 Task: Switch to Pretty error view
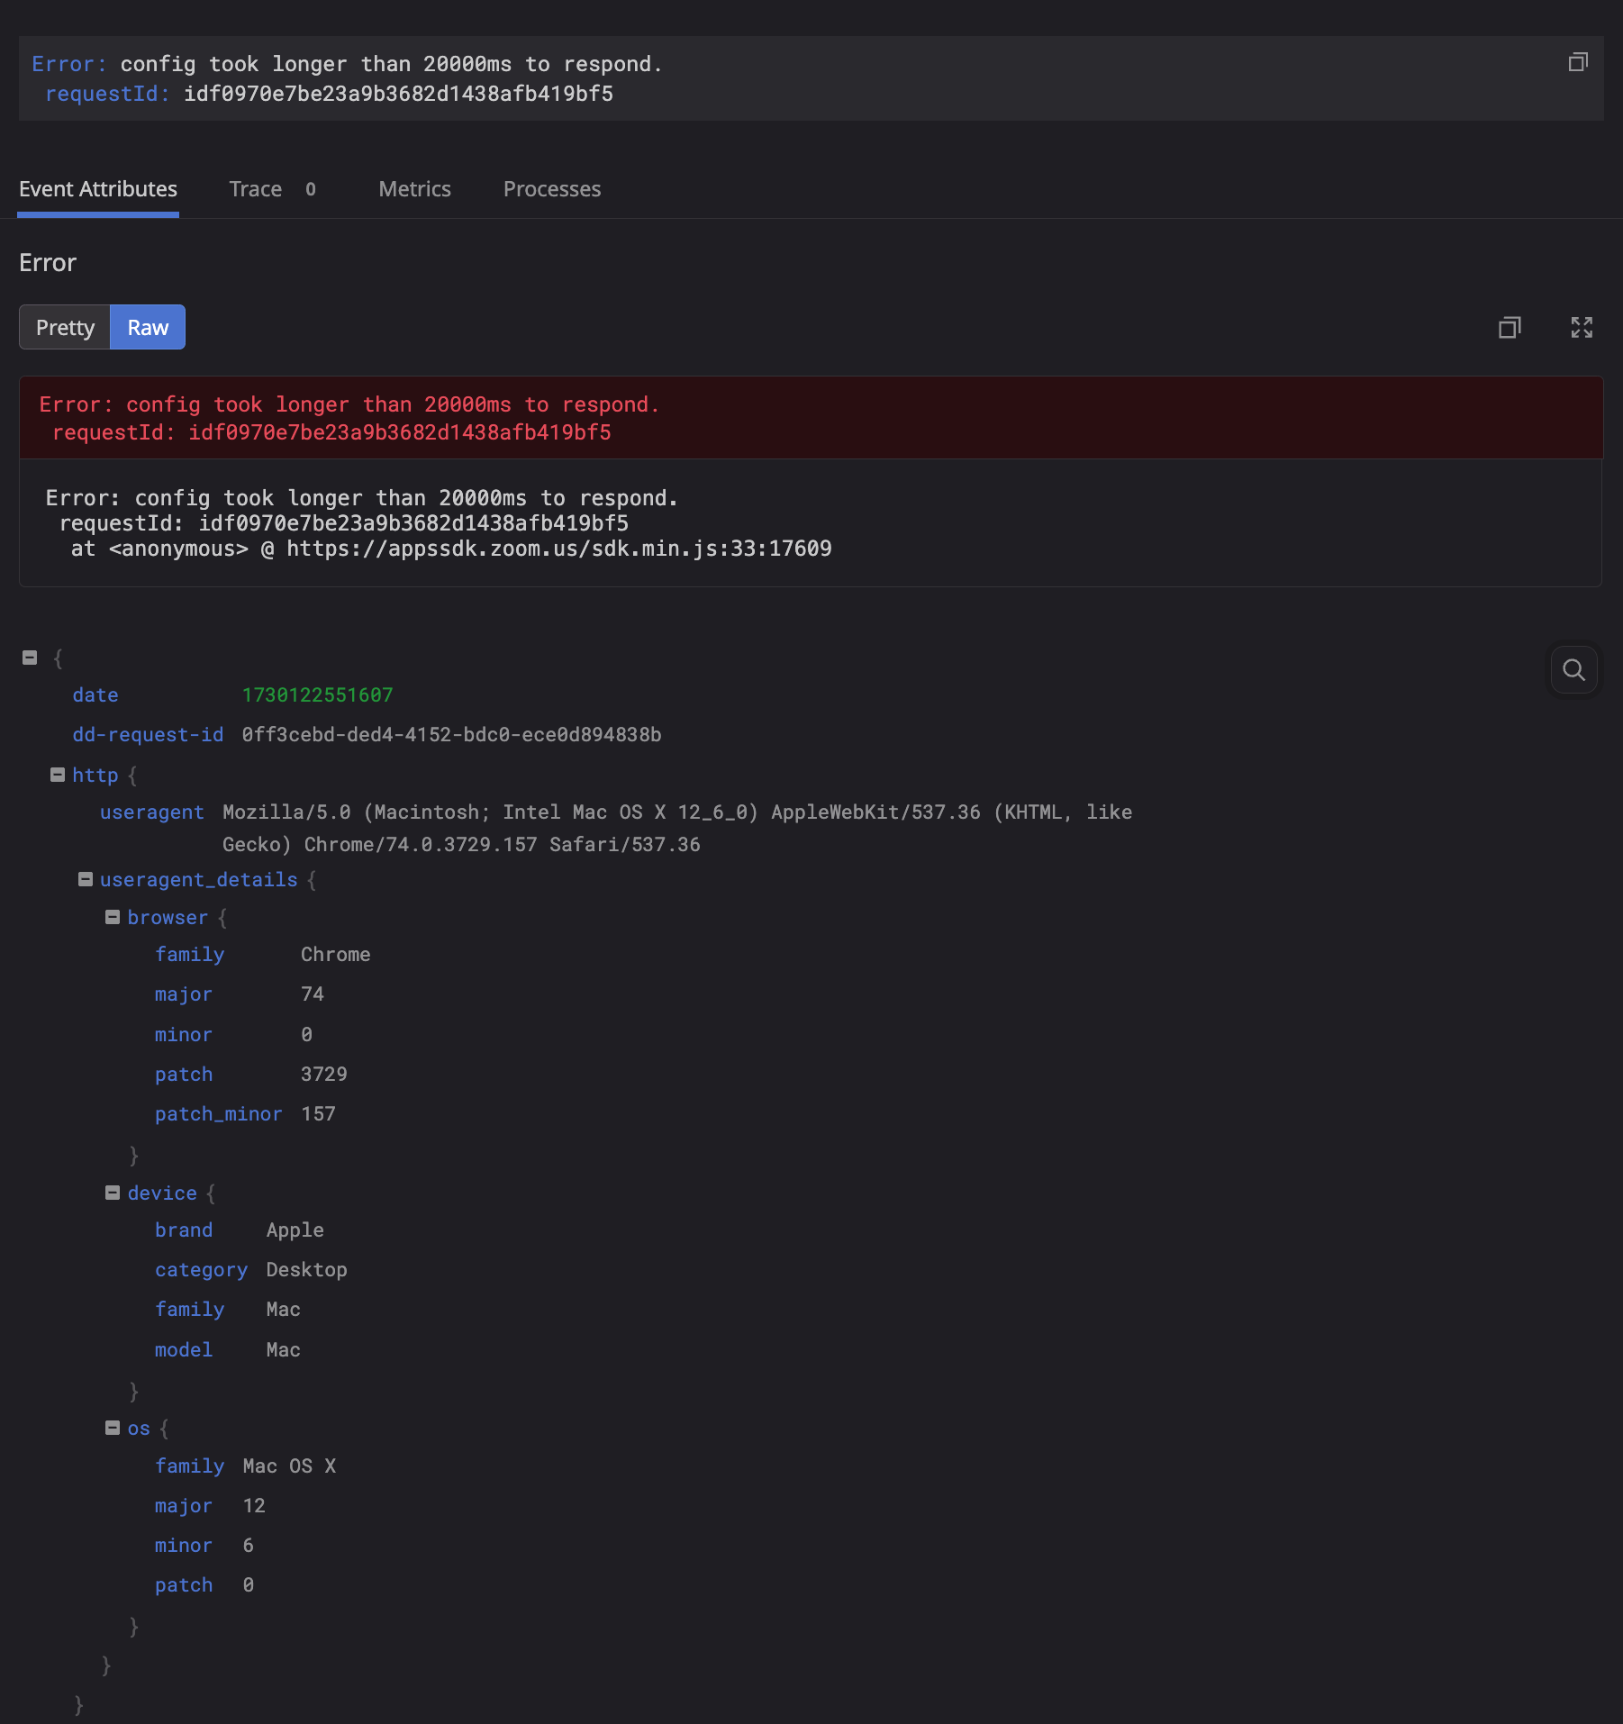point(65,327)
